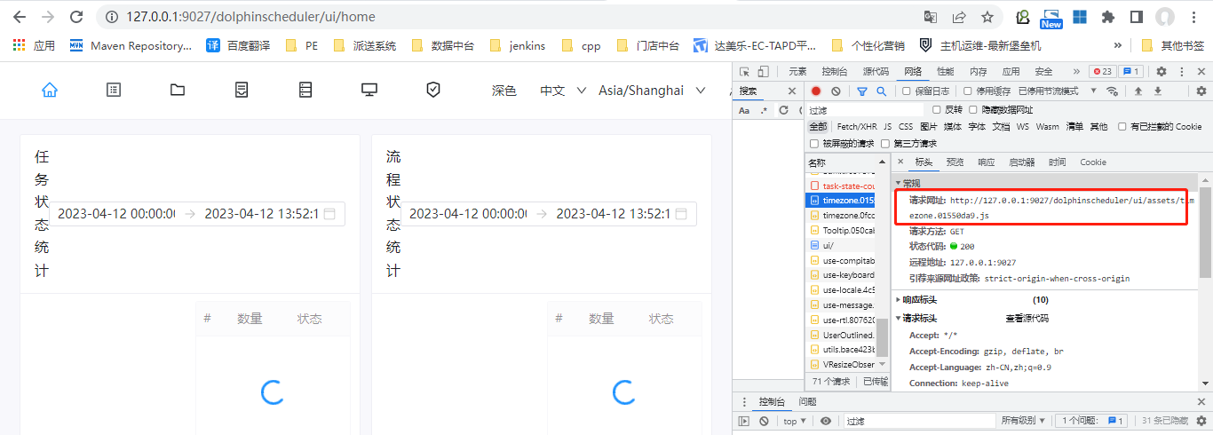This screenshot has width=1213, height=435.
Task: Filter requests by JS type
Action: coord(887,127)
